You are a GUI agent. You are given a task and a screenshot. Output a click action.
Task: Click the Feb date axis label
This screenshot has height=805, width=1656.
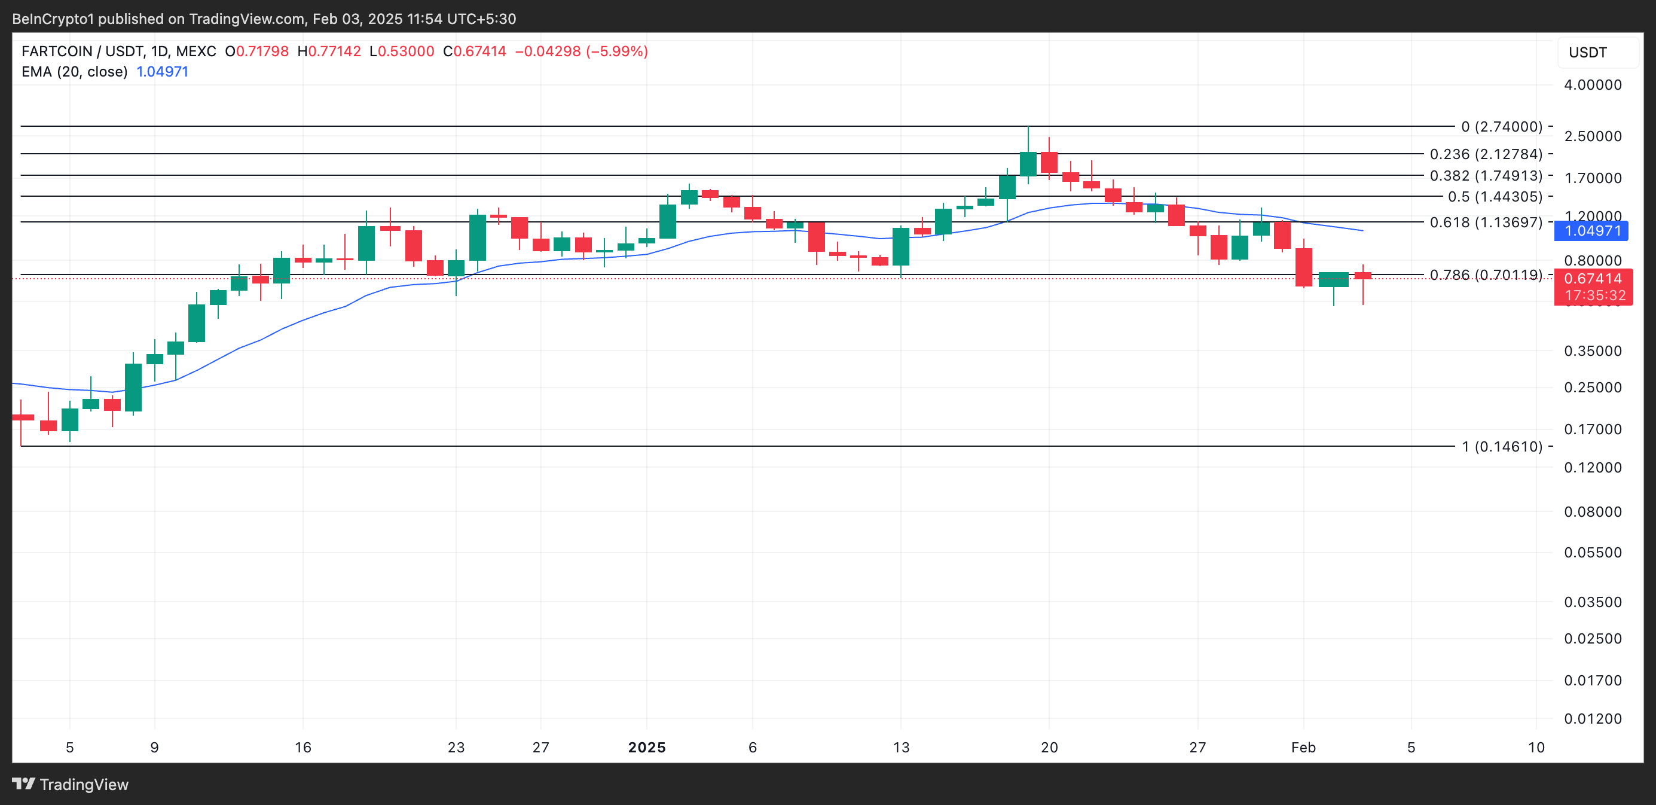(1303, 747)
